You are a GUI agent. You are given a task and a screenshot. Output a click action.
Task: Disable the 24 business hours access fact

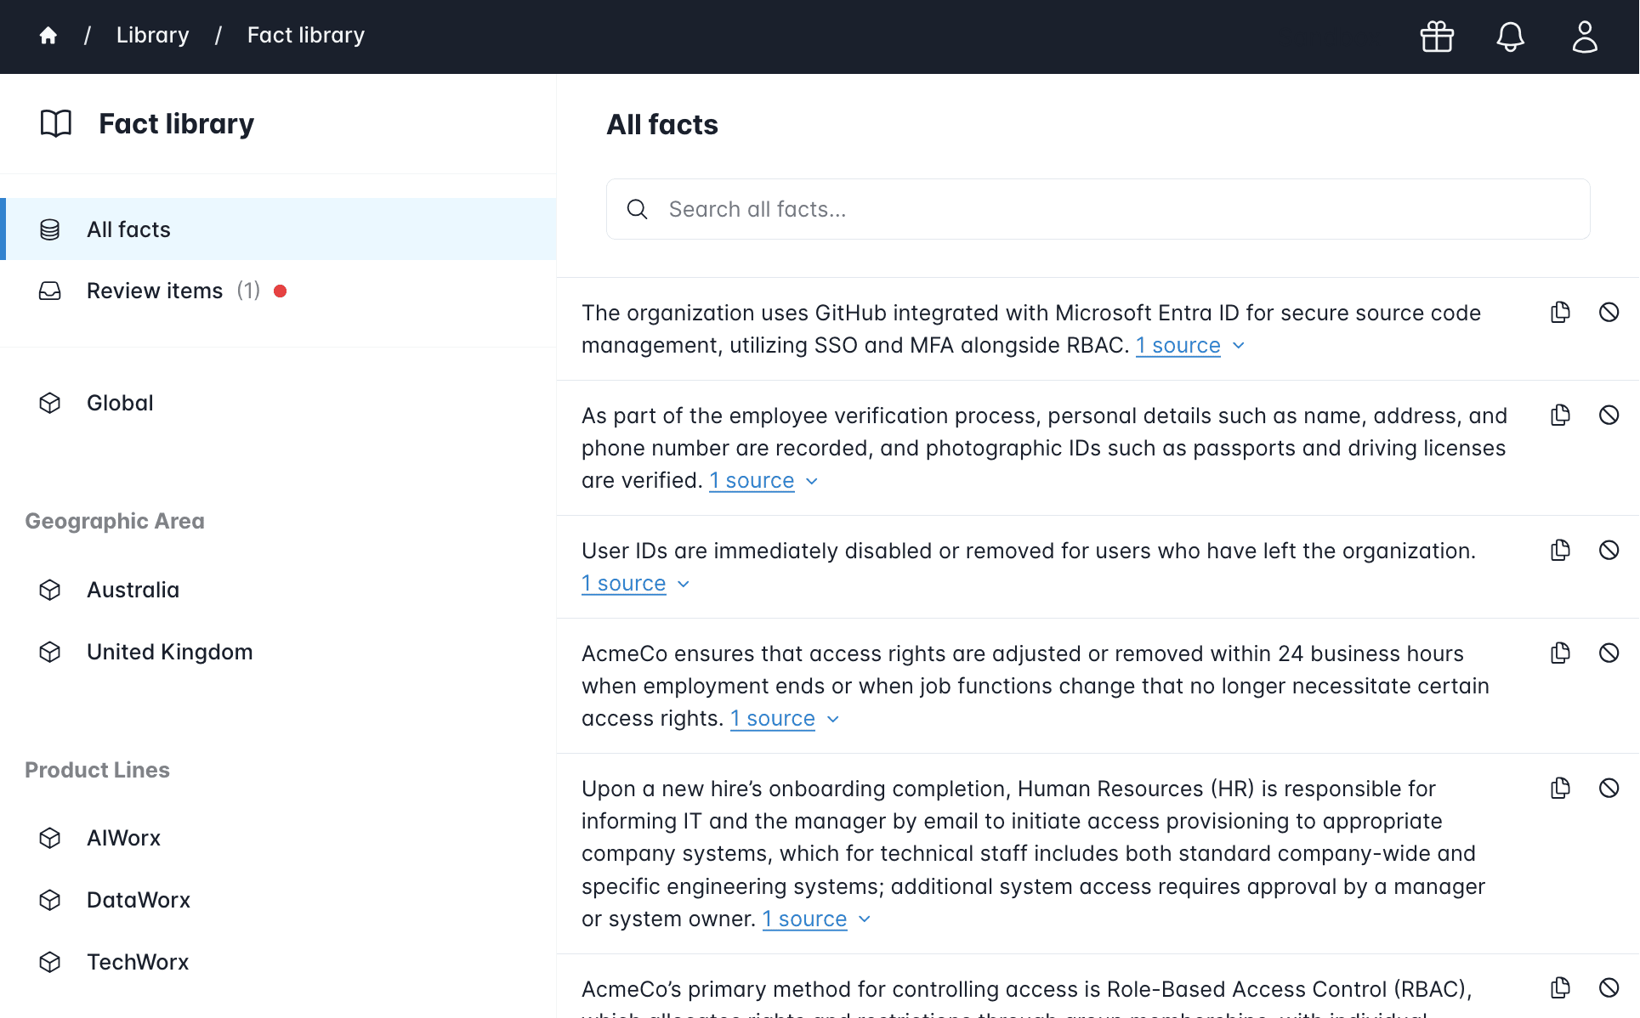pos(1609,653)
